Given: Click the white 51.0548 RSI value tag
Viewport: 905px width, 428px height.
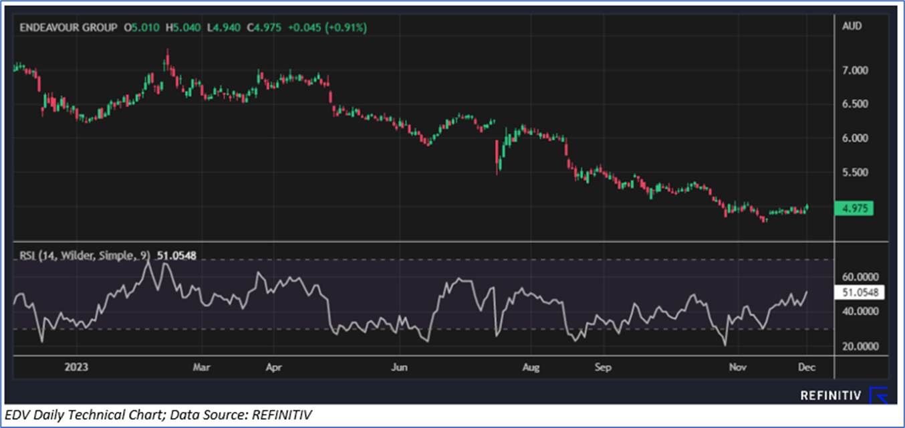Looking at the screenshot, I should 860,292.
